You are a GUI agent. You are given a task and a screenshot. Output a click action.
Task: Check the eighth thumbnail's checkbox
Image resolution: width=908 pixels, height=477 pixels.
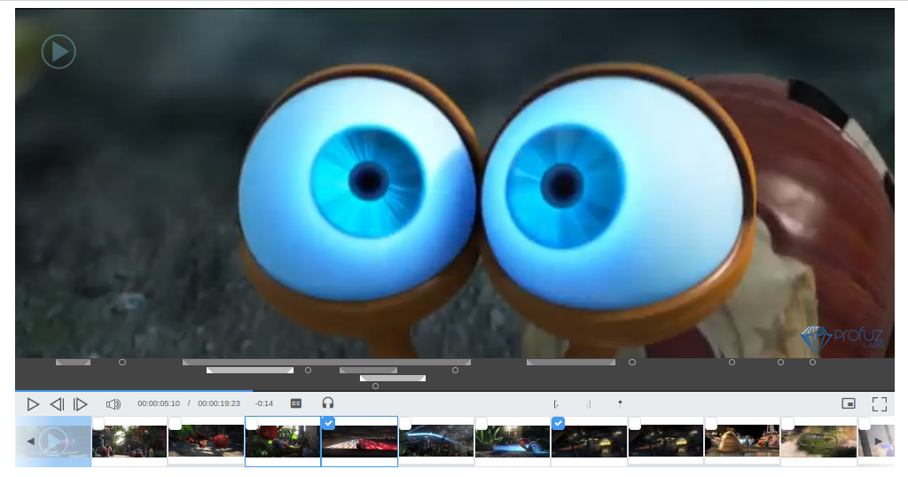tap(635, 424)
